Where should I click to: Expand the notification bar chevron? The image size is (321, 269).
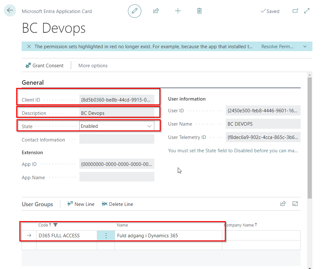tap(305, 47)
